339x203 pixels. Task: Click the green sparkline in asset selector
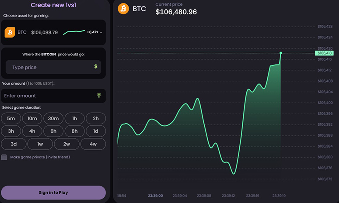click(73, 32)
